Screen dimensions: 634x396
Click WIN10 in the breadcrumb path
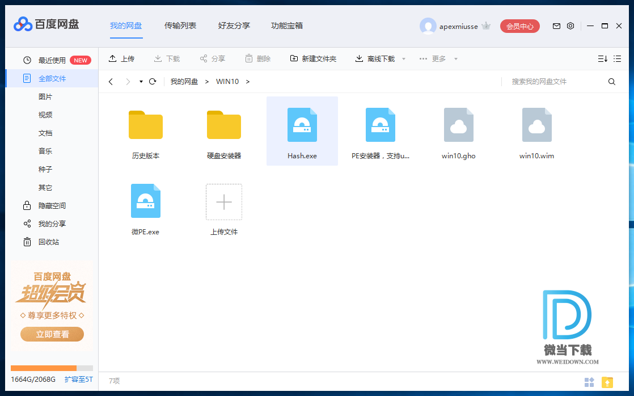tap(227, 82)
